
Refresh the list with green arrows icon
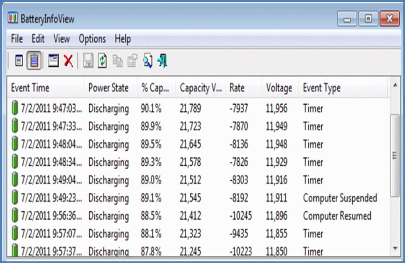pos(102,61)
